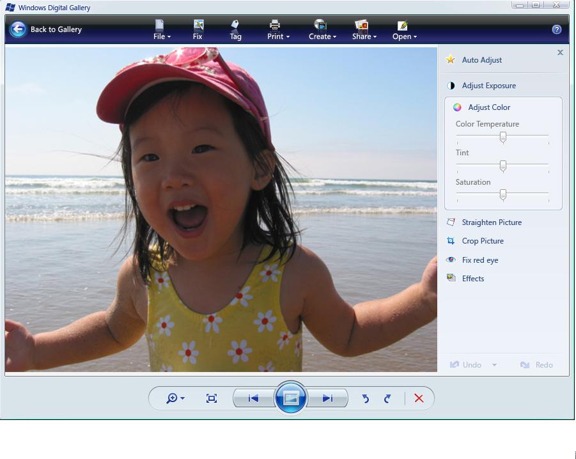Viewport: 576px width, 459px height.
Task: Rotate picture clockwise
Action: click(x=387, y=398)
